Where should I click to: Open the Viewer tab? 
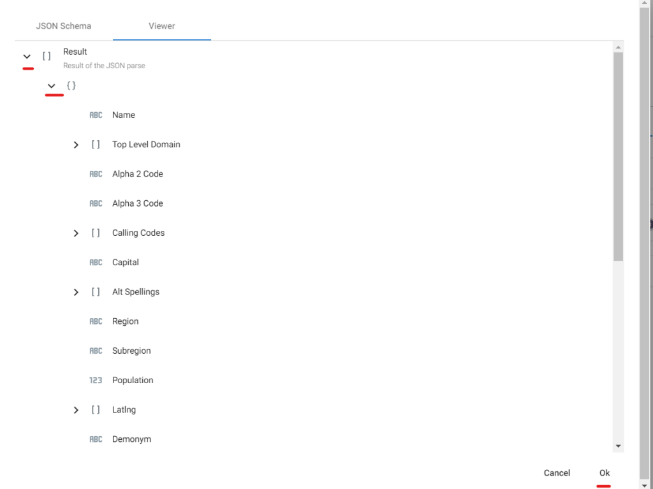click(161, 26)
